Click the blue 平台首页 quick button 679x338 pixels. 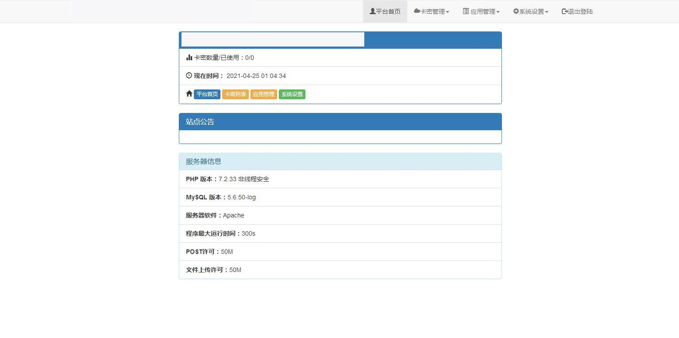click(x=207, y=94)
